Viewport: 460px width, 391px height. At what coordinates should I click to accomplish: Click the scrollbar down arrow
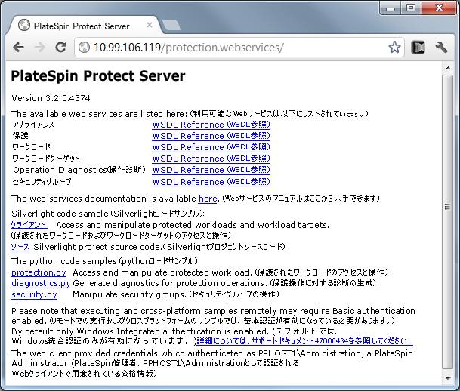pos(448,379)
